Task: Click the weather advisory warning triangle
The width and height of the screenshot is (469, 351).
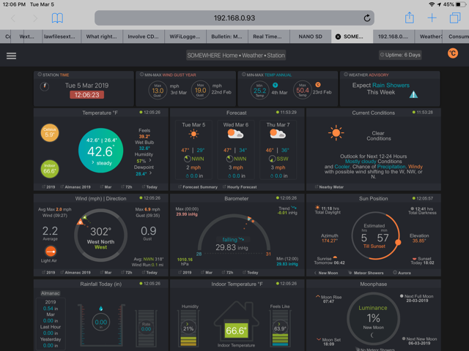Action: point(414,94)
